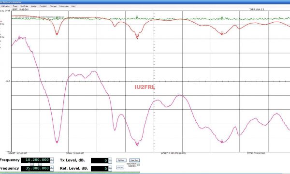Click the 35.000.000 stop frequency field

35,169
